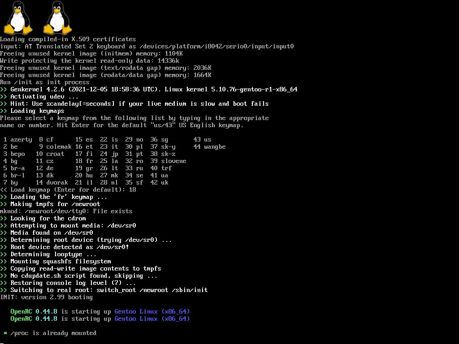459x344 pixels.
Task: Click the AT Translated keyboard input line
Action: [147, 47]
